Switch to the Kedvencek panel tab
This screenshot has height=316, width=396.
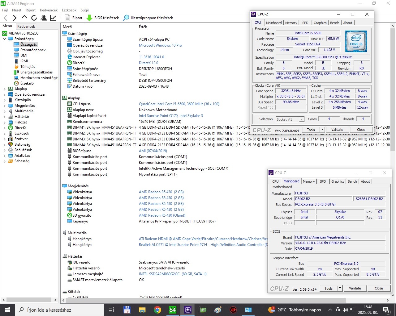26,27
